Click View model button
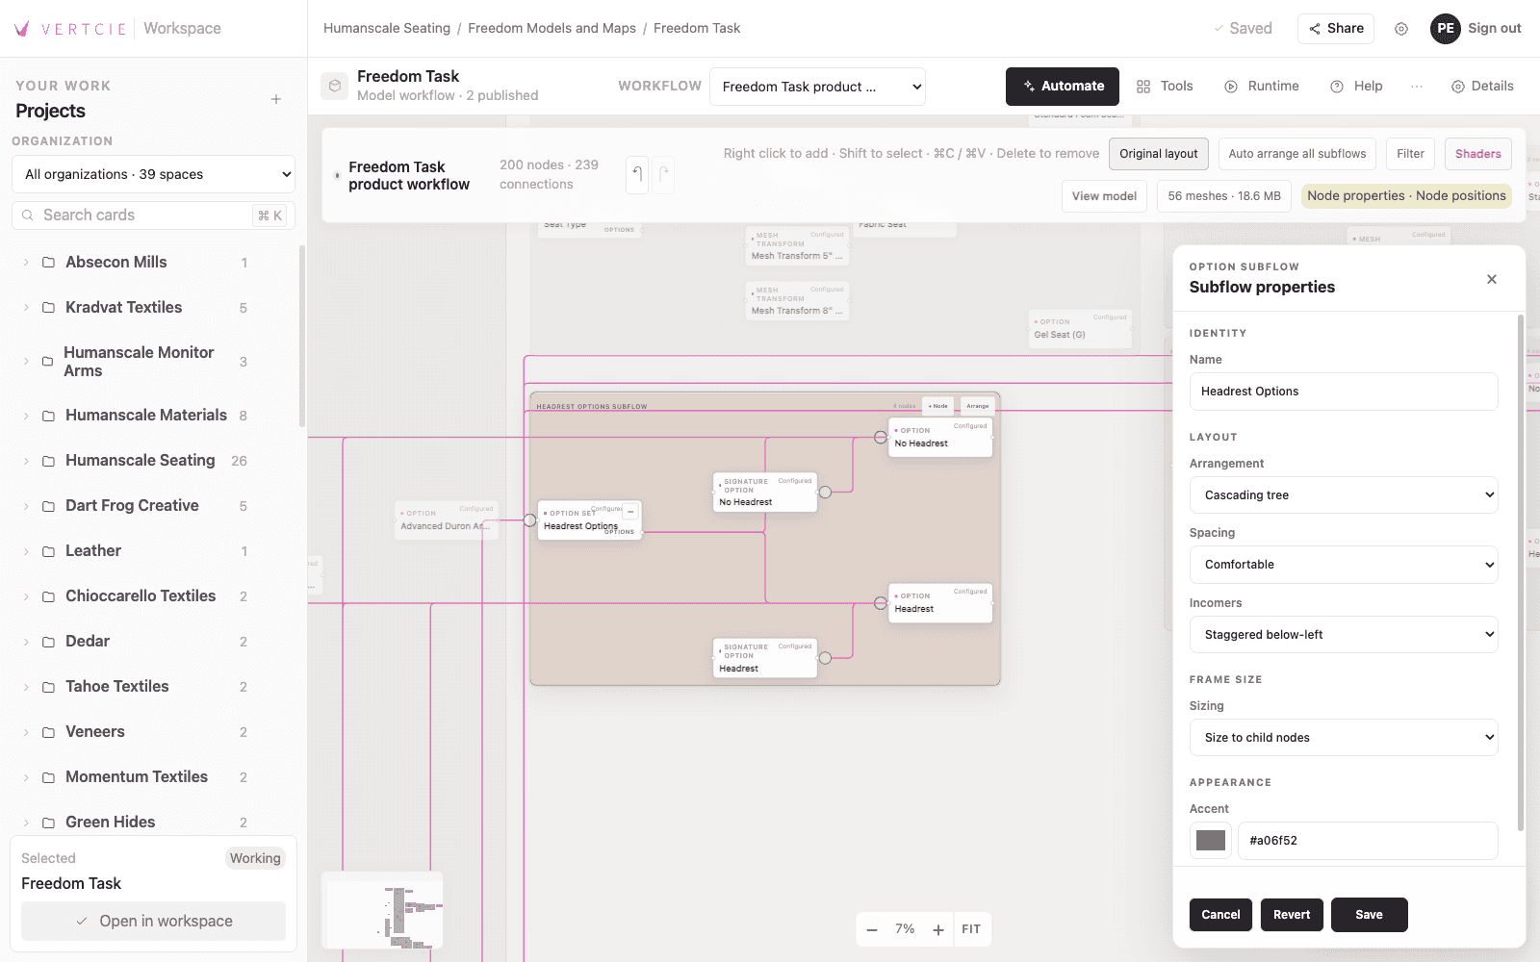The image size is (1540, 962). click(1104, 196)
